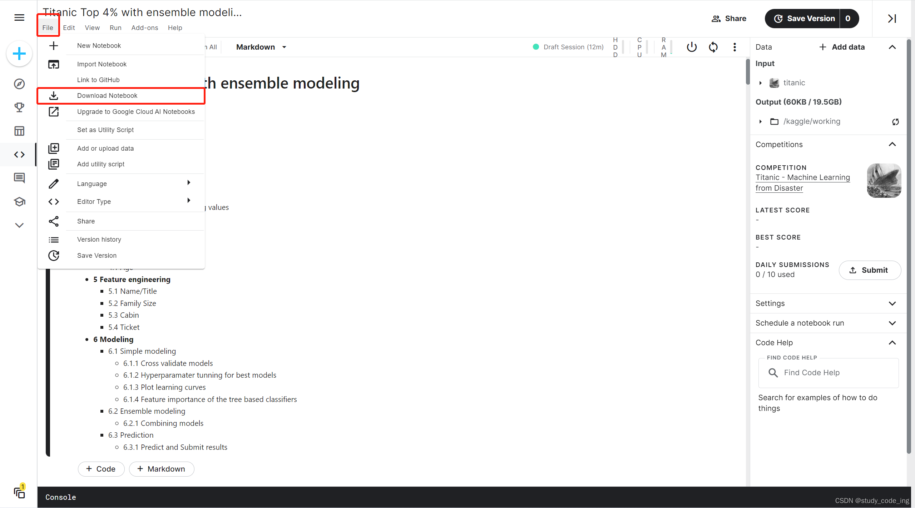Open the Console bar
Viewport: 915px width, 508px height.
pyautogui.click(x=474, y=497)
